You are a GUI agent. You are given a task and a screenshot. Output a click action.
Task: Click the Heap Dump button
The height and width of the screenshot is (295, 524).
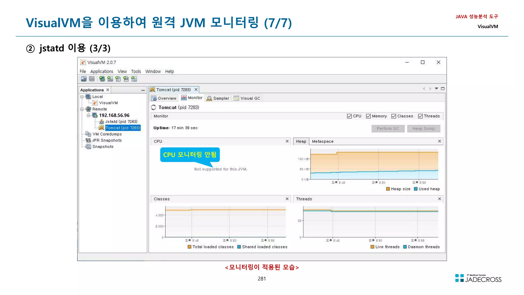pos(423,129)
